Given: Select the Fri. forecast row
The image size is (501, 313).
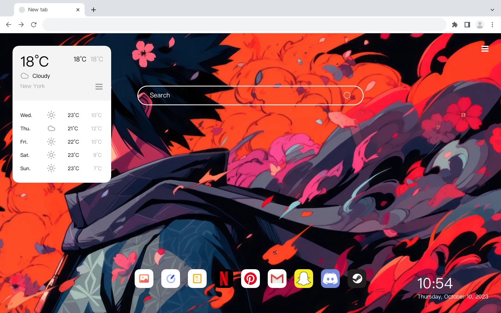Looking at the screenshot, I should 61,142.
